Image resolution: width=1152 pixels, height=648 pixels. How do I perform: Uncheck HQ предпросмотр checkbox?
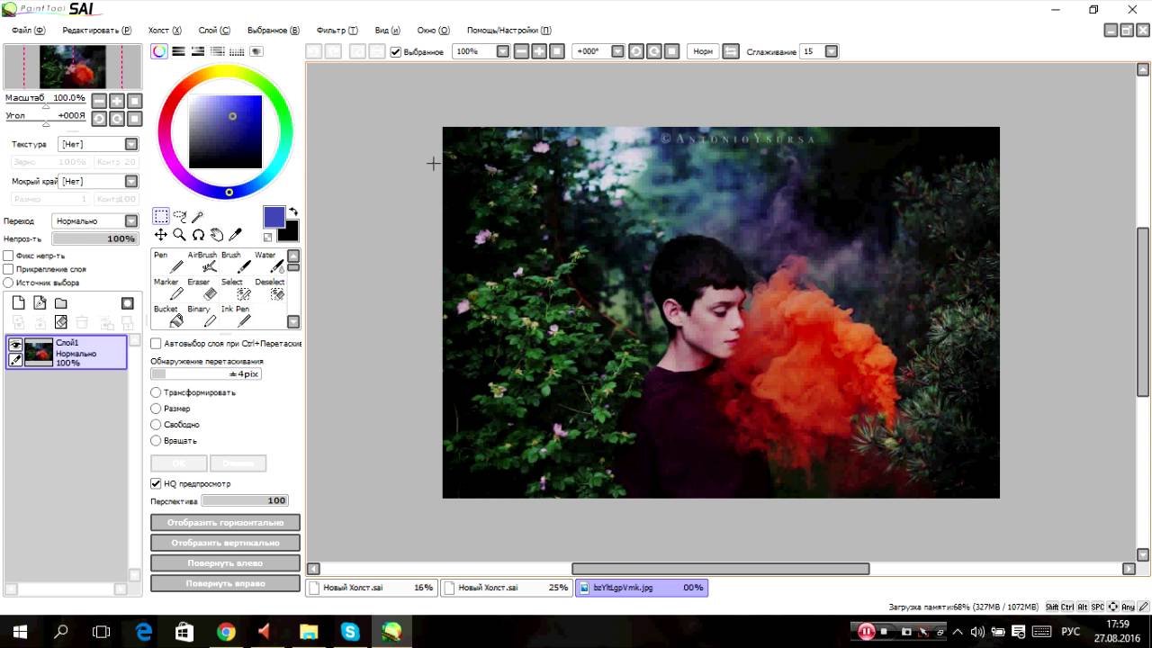click(156, 483)
